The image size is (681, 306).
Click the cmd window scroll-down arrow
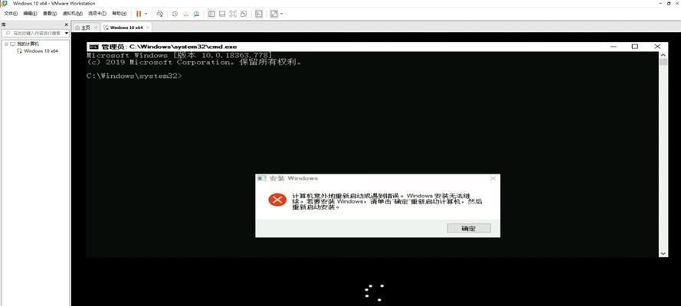pos(663,253)
